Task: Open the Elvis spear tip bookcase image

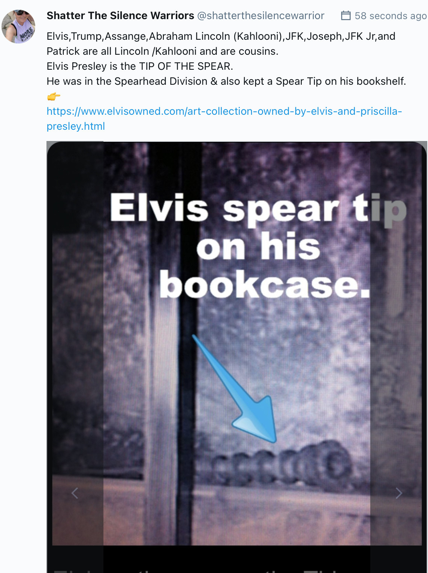Action: point(237,343)
